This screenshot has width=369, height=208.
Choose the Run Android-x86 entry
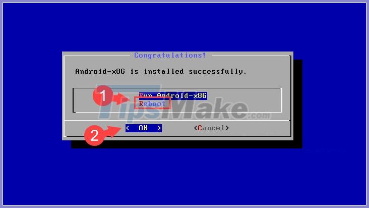[x=173, y=95]
